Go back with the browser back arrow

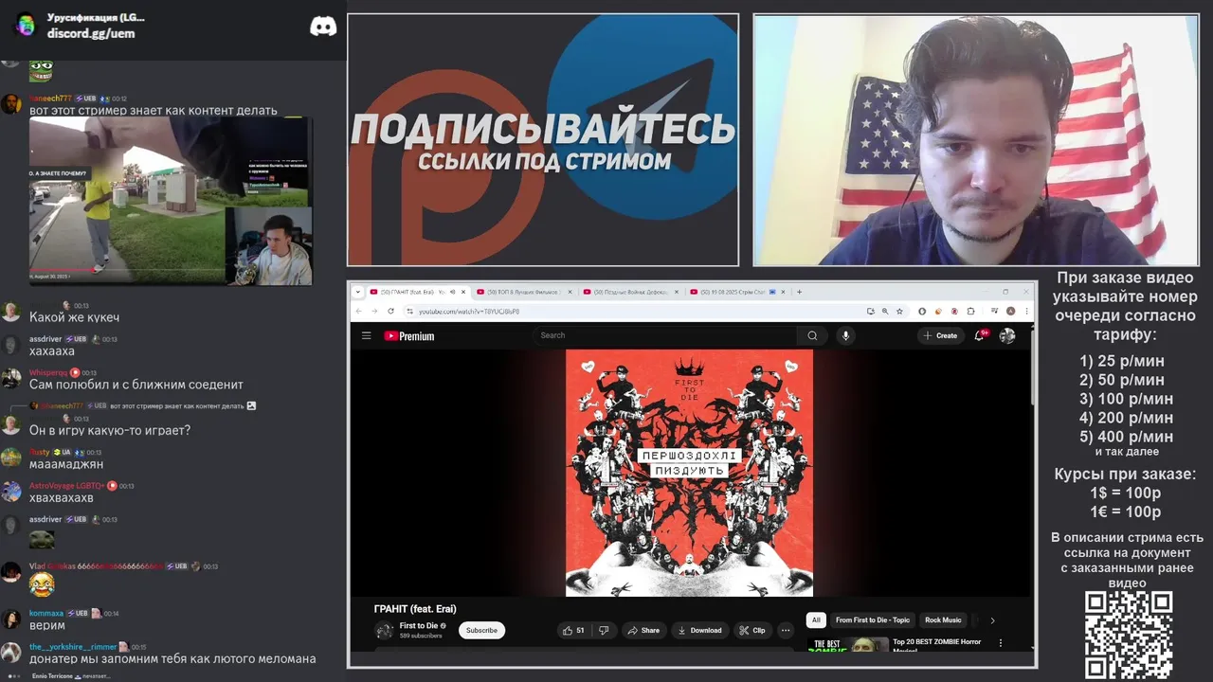click(x=358, y=311)
